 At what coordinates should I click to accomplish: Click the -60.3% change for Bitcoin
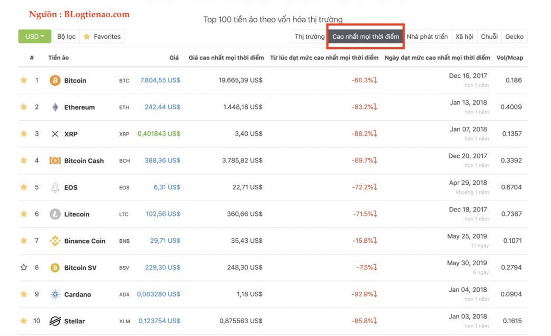pos(364,80)
